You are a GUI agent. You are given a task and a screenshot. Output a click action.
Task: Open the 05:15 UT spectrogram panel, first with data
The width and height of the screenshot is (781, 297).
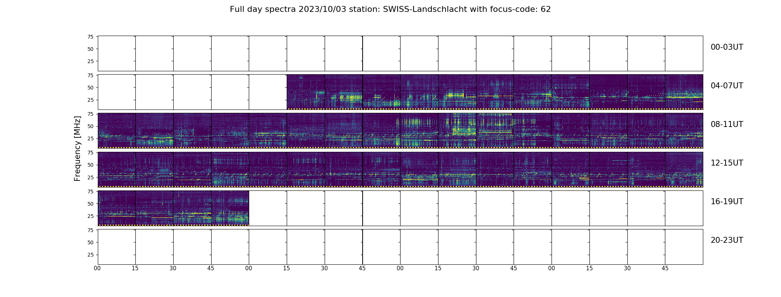tap(306, 92)
